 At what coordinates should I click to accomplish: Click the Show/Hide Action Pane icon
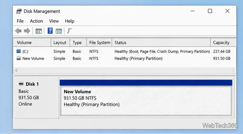pyautogui.click(x=59, y=31)
